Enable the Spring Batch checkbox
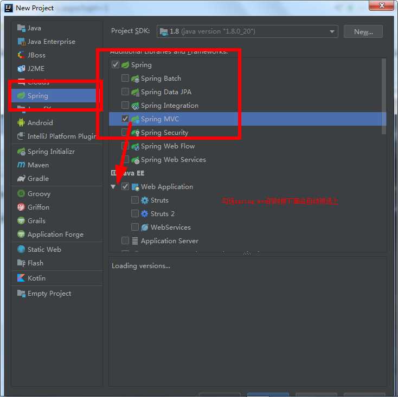This screenshot has height=397, width=398. click(x=125, y=78)
